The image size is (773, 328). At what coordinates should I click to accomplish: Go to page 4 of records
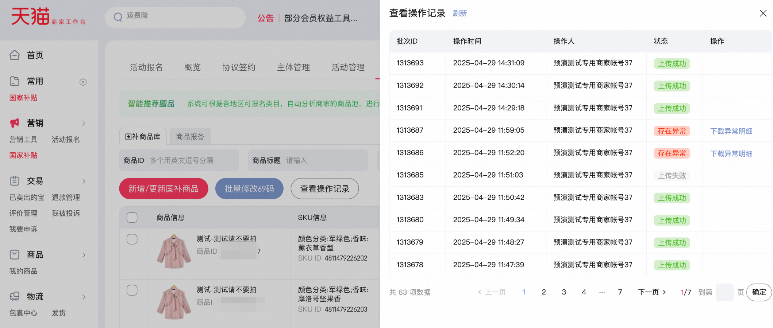(x=584, y=292)
